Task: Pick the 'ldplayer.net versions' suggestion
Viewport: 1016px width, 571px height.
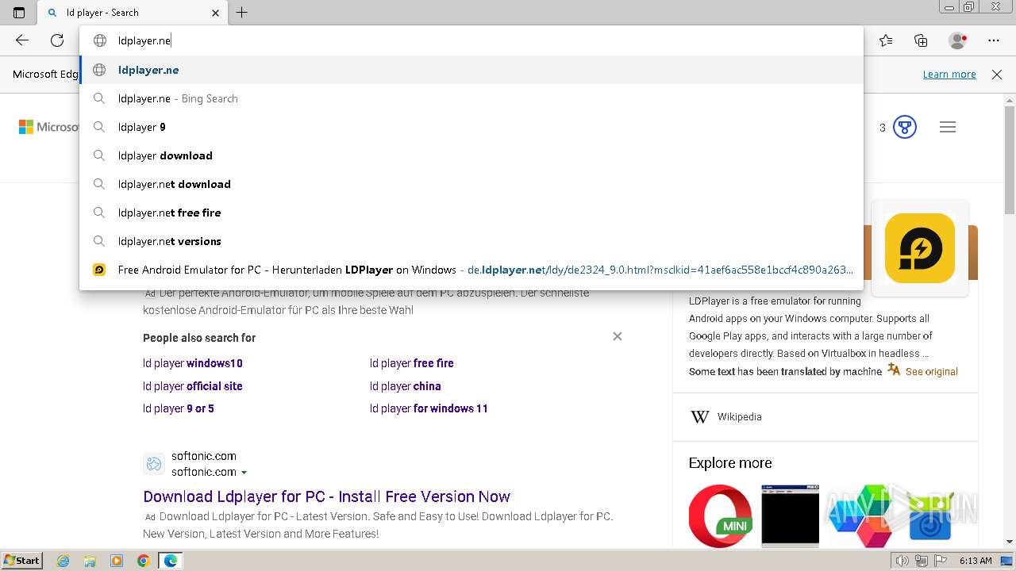Action: 471,241
